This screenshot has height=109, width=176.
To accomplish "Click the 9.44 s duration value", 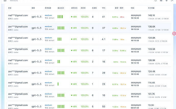I will (123, 51).
